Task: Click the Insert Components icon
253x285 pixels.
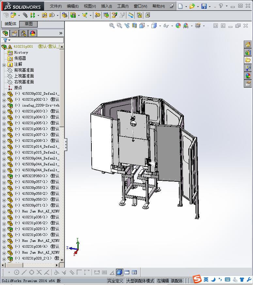Action: tap(13, 15)
